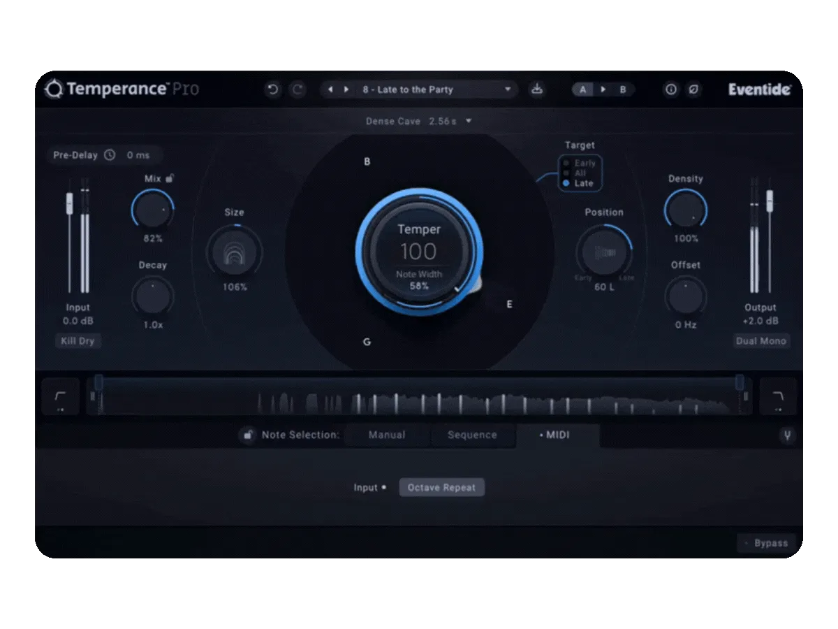Click the left range handle on the waveform
The height and width of the screenshot is (629, 838).
[x=98, y=382]
